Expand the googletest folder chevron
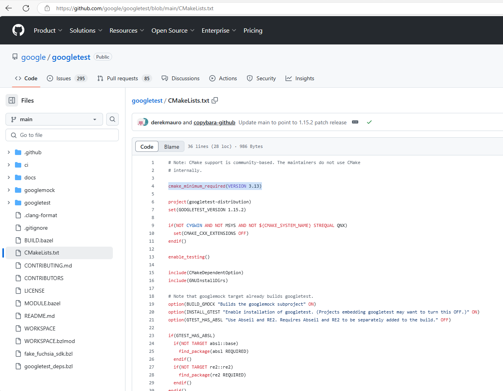The image size is (503, 391). coord(9,203)
